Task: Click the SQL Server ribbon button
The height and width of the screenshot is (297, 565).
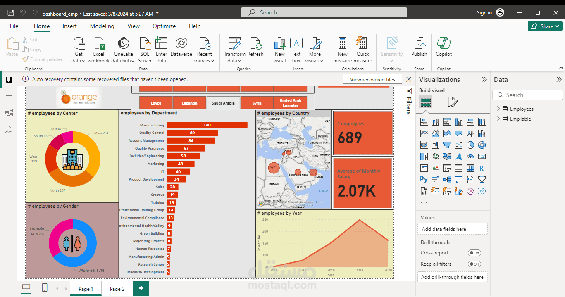Action: (145, 50)
